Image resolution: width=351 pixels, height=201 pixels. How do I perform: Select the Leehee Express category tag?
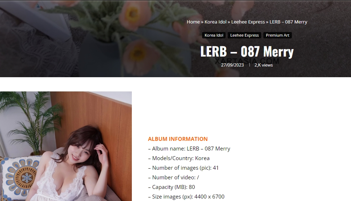point(244,35)
